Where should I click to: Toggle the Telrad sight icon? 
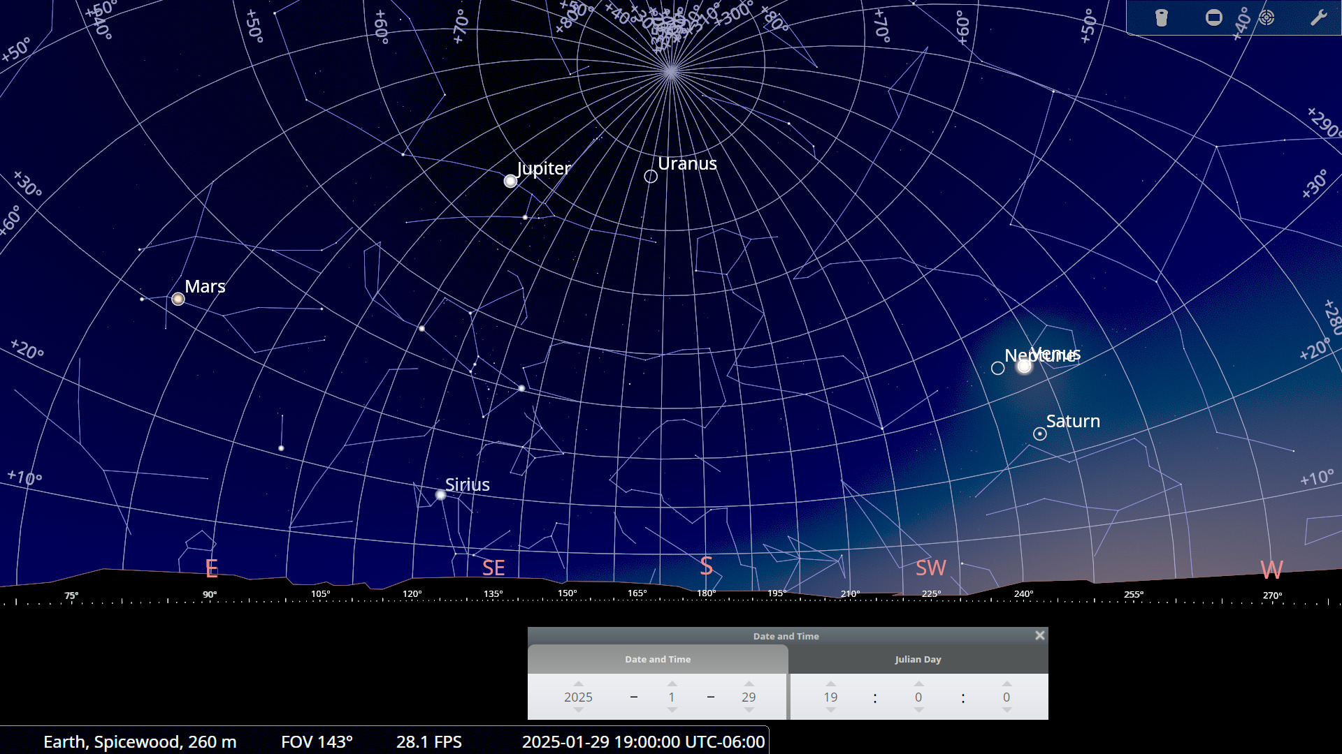1267,17
